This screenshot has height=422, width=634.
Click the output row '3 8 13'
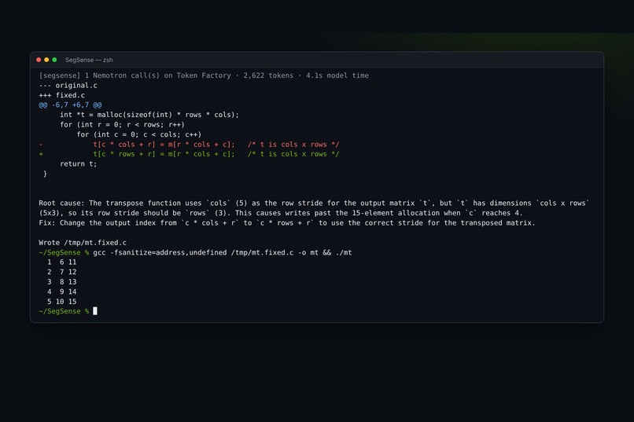click(x=61, y=282)
